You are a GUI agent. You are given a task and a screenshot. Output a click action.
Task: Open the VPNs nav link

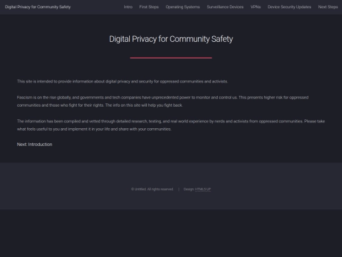[256, 7]
